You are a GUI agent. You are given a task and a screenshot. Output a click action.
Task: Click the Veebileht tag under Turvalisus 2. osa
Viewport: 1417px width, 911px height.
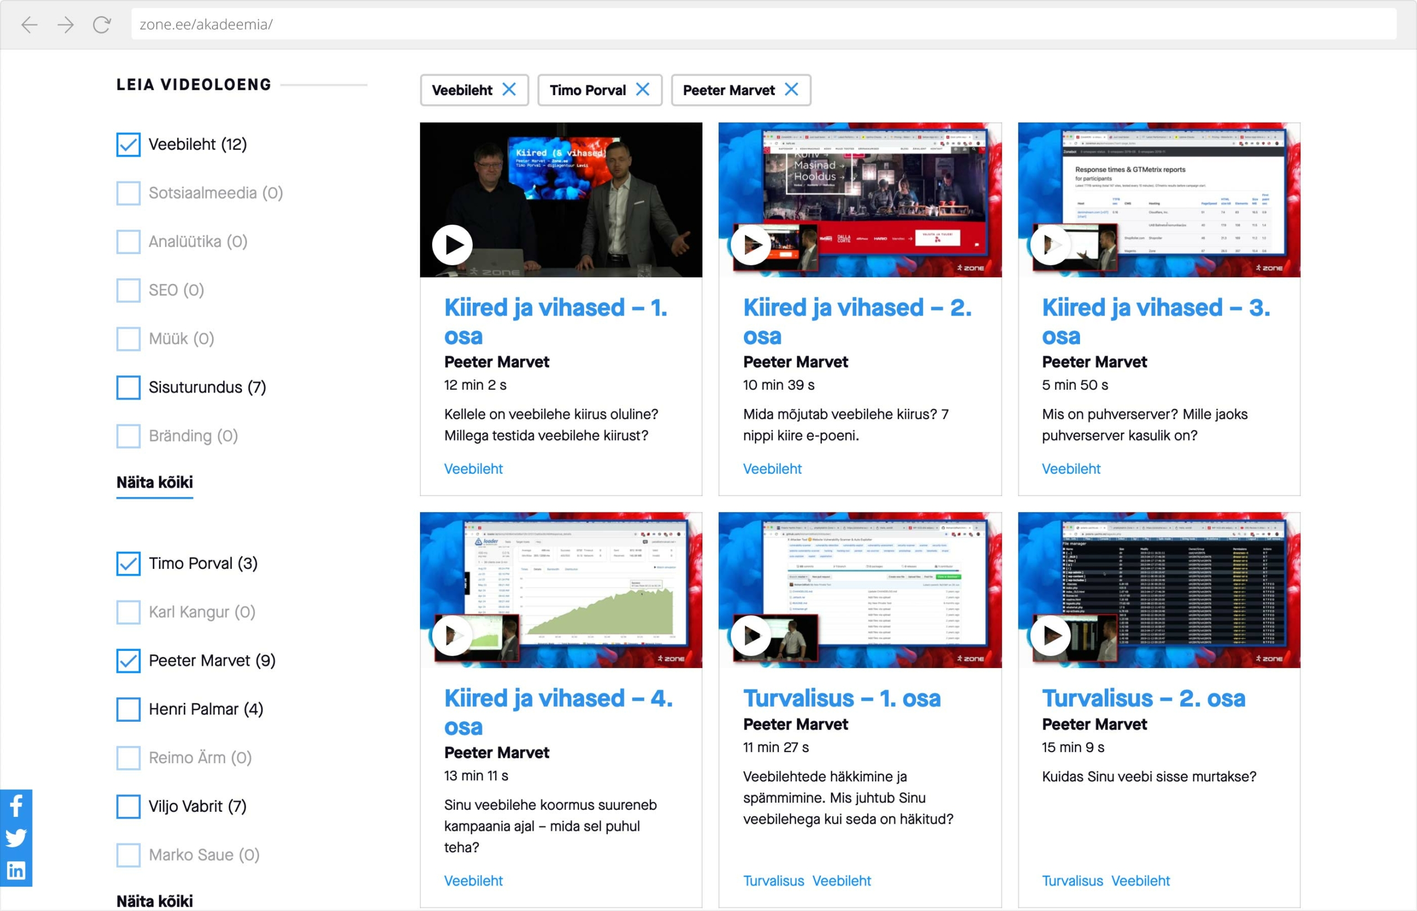1140,880
